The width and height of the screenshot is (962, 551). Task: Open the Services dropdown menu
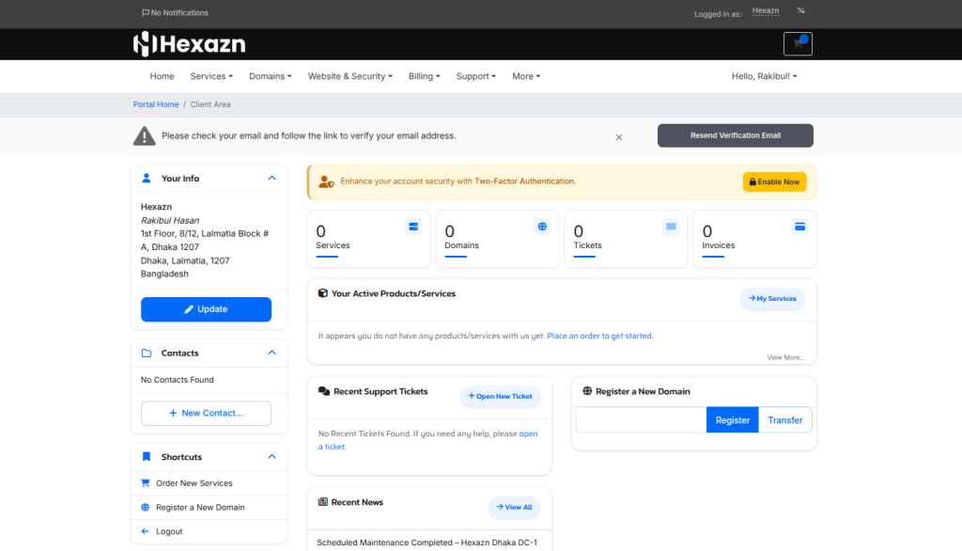pyautogui.click(x=211, y=76)
